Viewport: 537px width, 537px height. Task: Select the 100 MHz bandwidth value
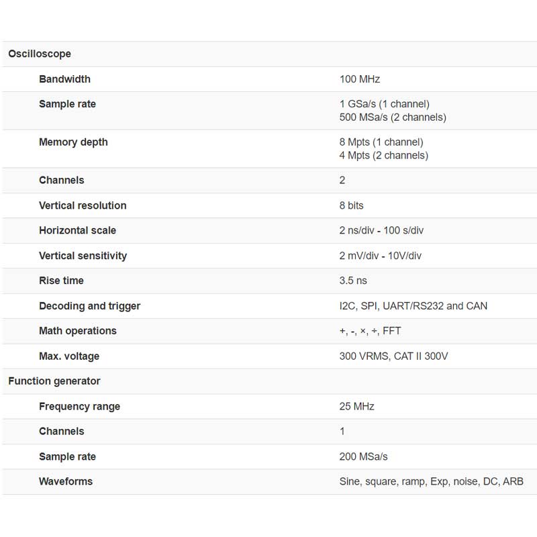(x=360, y=79)
